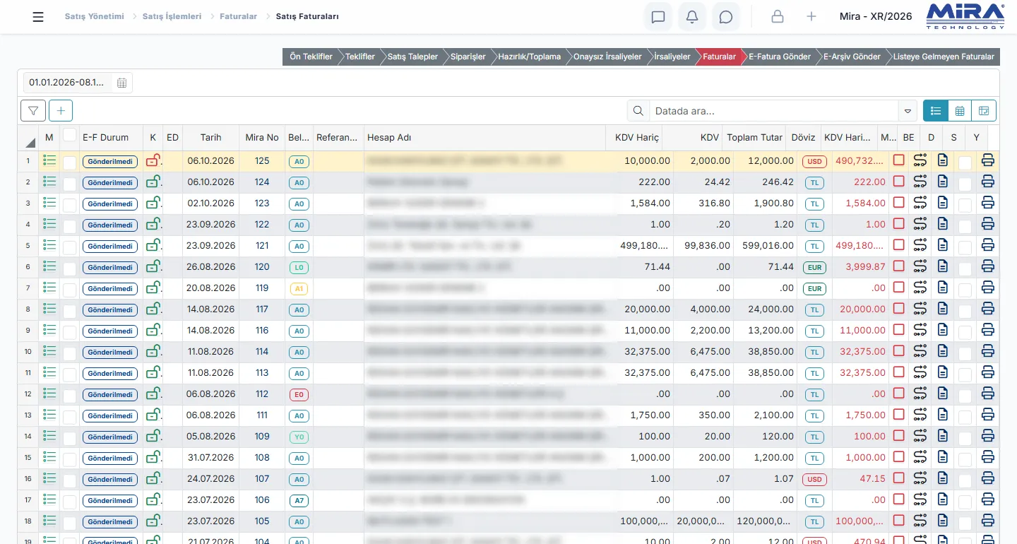Click Gönderilmedi status badge on invoice 120
1017x544 pixels.
[x=110, y=267]
